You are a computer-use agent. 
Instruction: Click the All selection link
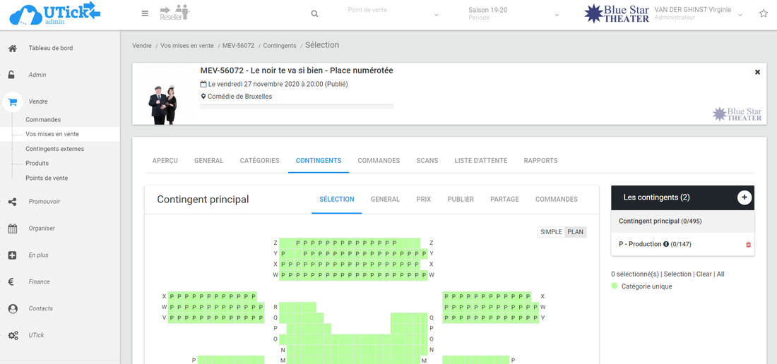(720, 274)
